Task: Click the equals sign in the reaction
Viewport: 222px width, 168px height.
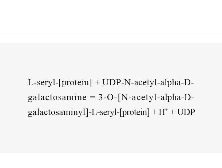Action: pyautogui.click(x=92, y=98)
